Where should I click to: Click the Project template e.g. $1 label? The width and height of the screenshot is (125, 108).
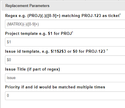point(38,34)
